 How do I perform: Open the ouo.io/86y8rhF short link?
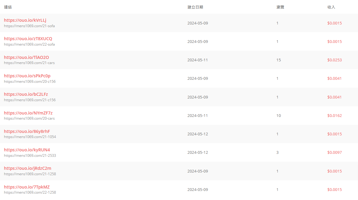[x=27, y=131]
